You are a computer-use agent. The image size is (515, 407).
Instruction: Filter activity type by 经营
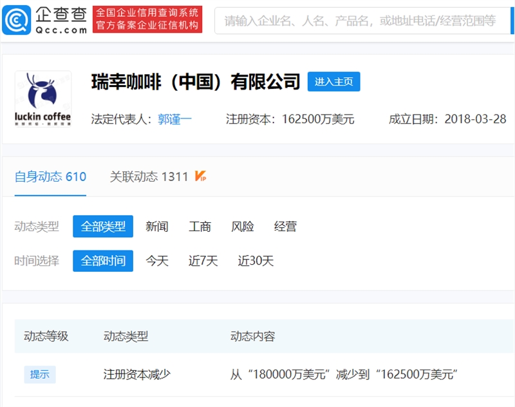click(x=285, y=227)
